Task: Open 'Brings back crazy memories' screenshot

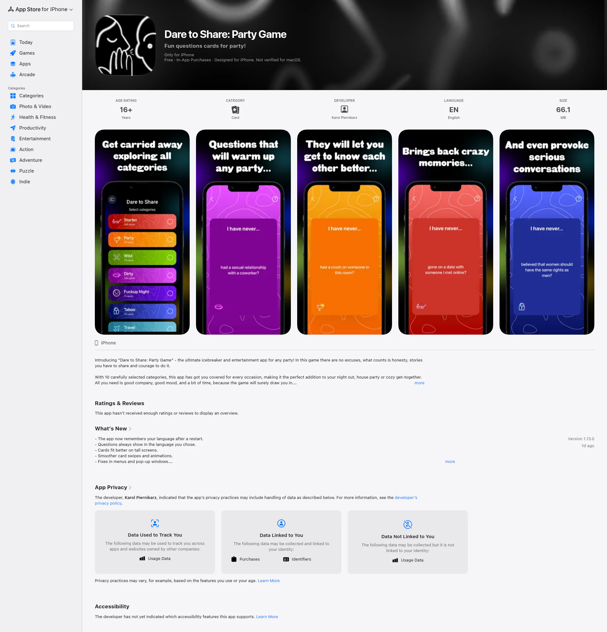Action: [x=446, y=232]
